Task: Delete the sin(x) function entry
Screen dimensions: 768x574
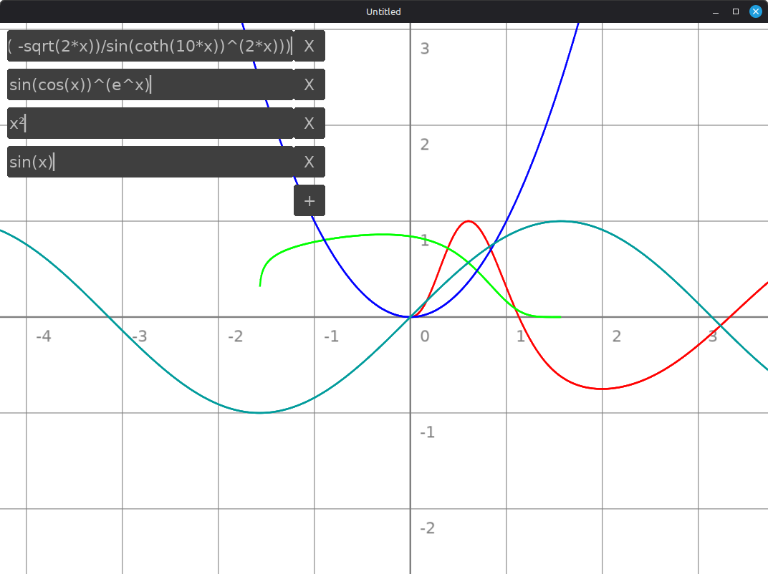Action: coord(309,162)
